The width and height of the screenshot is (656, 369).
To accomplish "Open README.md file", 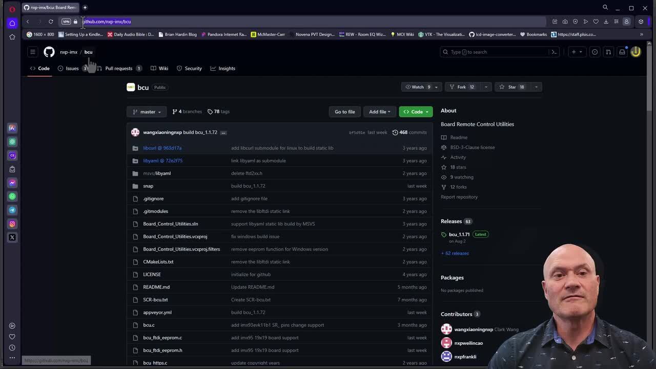I will (156, 287).
